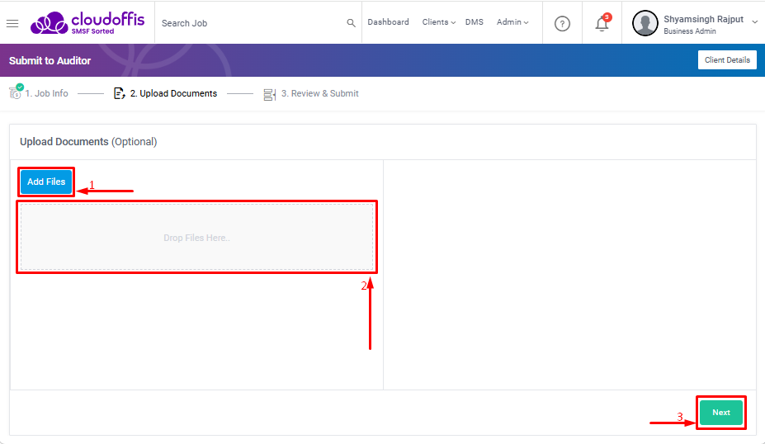Expand the Shyamsingh Rajput profile dropdown
Viewport: 765px width, 444px height.
(755, 22)
